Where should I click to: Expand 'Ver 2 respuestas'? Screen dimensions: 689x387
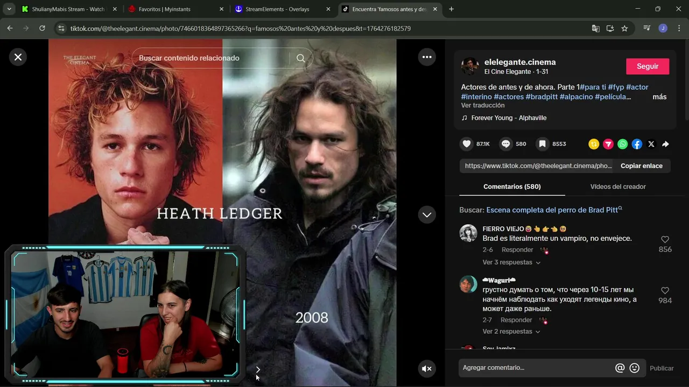pyautogui.click(x=511, y=332)
